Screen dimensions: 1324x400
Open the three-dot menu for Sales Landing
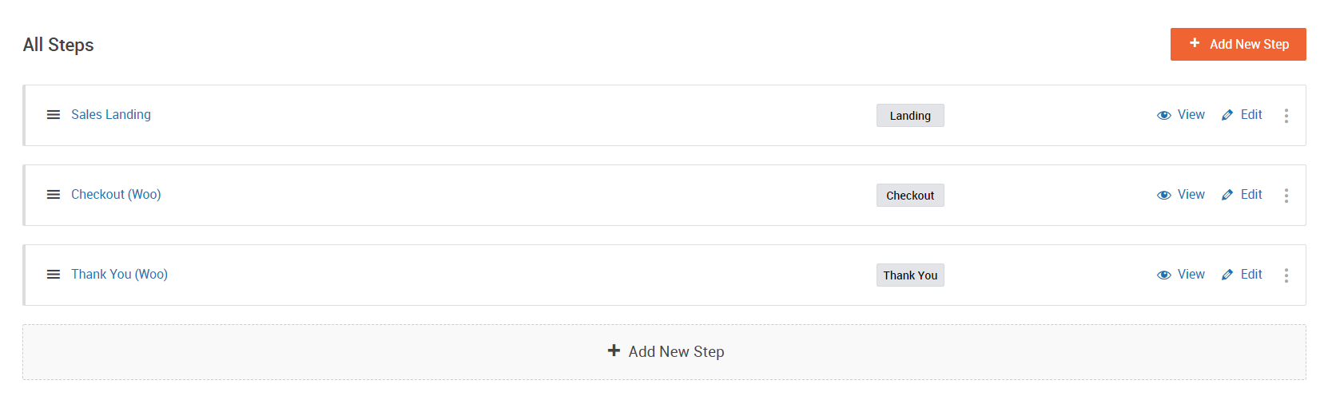1286,116
